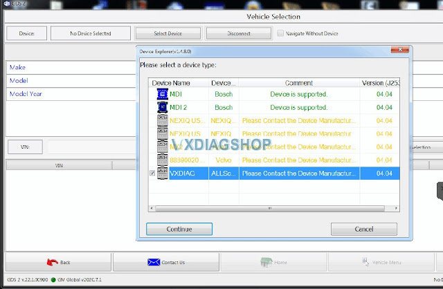Click the VIN input field
The image size is (443, 289).
point(92,147)
